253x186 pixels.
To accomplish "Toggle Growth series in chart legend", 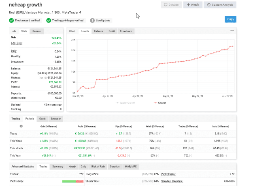I will click(x=160, y=103).
